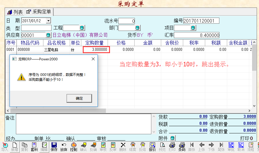Click the 物品代码 cell 008008
This screenshot has width=259, height=153.
pos(30,49)
